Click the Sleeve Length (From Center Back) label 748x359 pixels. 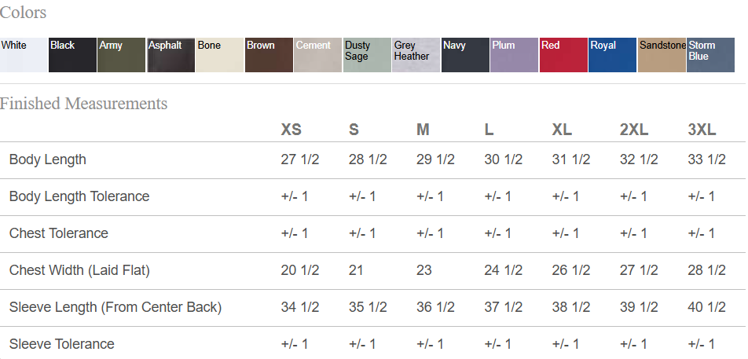115,307
